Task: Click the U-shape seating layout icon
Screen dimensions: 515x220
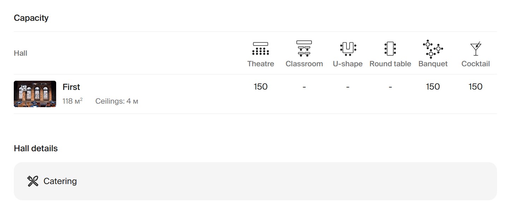Action: click(348, 49)
